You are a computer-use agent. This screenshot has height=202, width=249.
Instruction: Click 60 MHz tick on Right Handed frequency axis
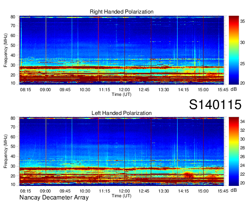pos(13,35)
